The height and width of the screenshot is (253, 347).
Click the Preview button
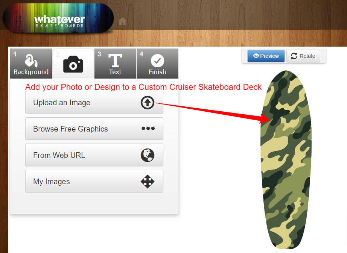coord(266,56)
